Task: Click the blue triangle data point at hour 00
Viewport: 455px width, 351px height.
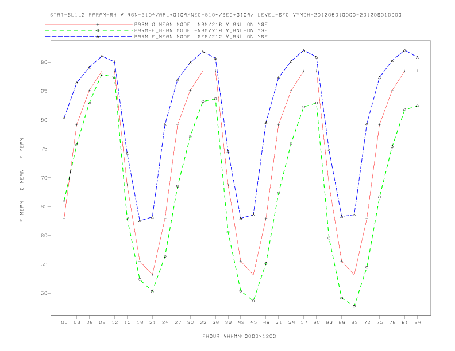Action: pyautogui.click(x=64, y=118)
